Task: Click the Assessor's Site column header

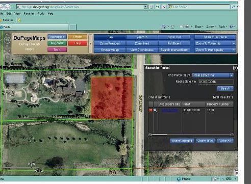Action: [169, 104]
